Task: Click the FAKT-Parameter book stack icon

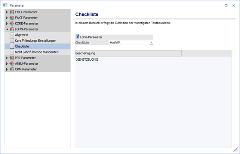Action: [12, 18]
